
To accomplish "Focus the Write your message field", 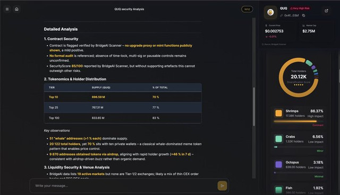I will (x=125, y=185).
